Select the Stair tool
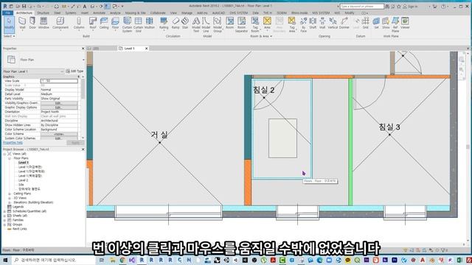The height and width of the screenshot is (265, 472). (x=185, y=24)
